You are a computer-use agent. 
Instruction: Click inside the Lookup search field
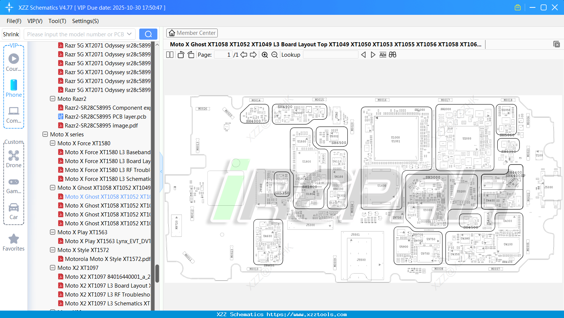tap(331, 54)
